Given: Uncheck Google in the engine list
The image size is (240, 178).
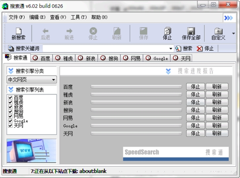Looking at the screenshot, I should (10, 121).
